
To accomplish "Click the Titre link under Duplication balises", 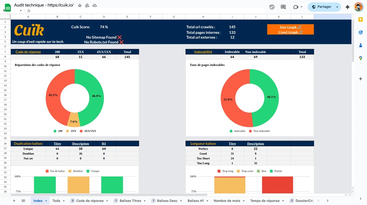I will [x=57, y=144].
